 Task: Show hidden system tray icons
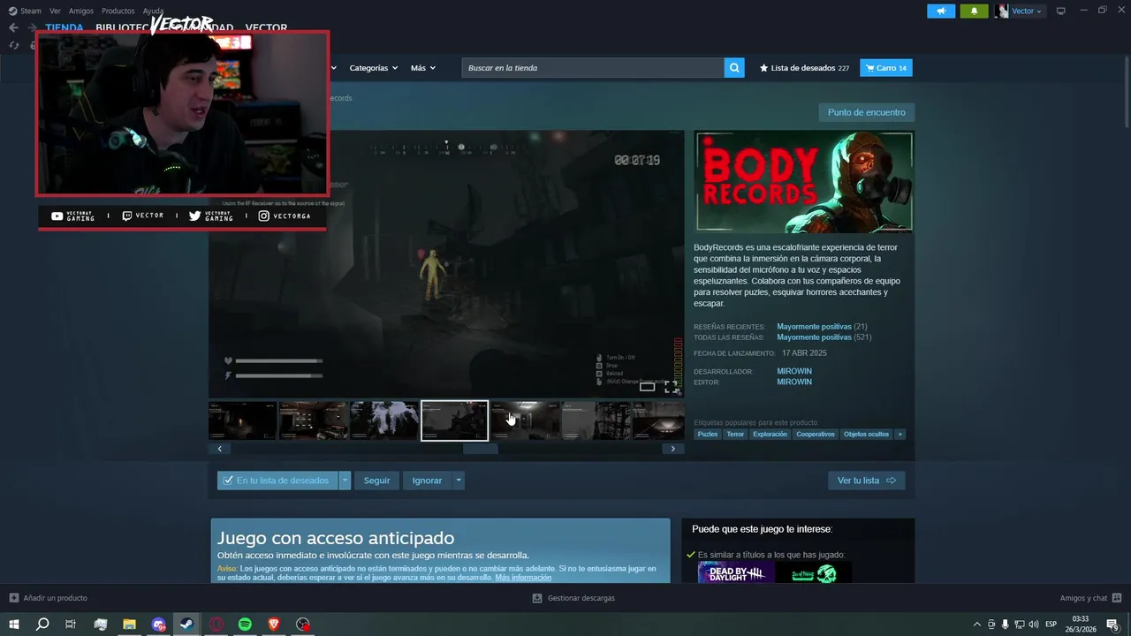976,625
